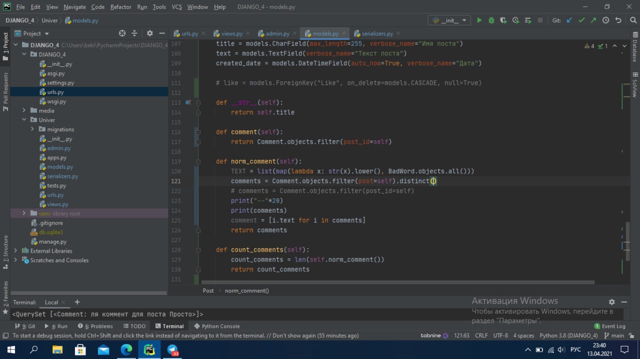This screenshot has height=359, width=640.
Task: Push commits with green arrow icon
Action: pyautogui.click(x=593, y=20)
